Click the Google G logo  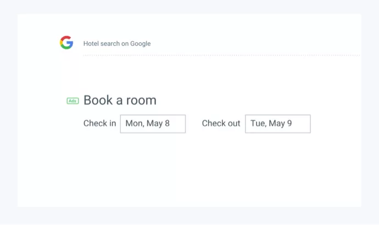66,43
